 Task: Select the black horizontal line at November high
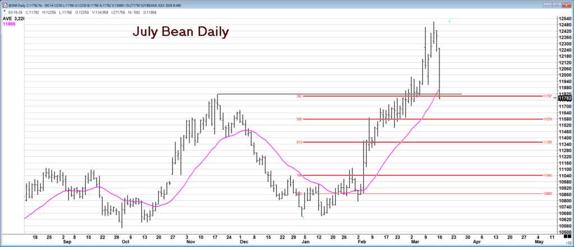click(336, 94)
